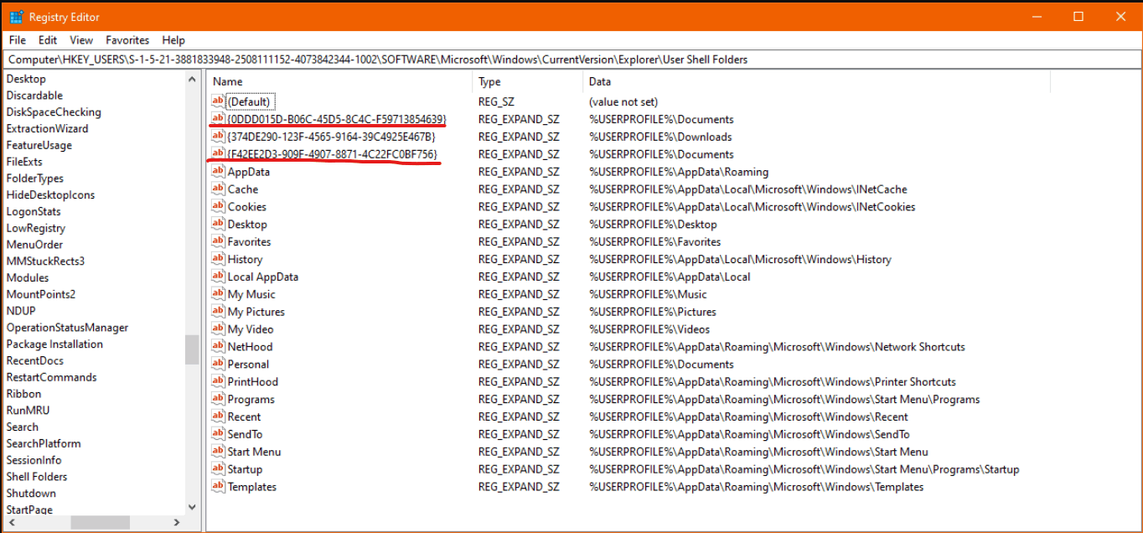Select the Shell Folders key

click(37, 477)
